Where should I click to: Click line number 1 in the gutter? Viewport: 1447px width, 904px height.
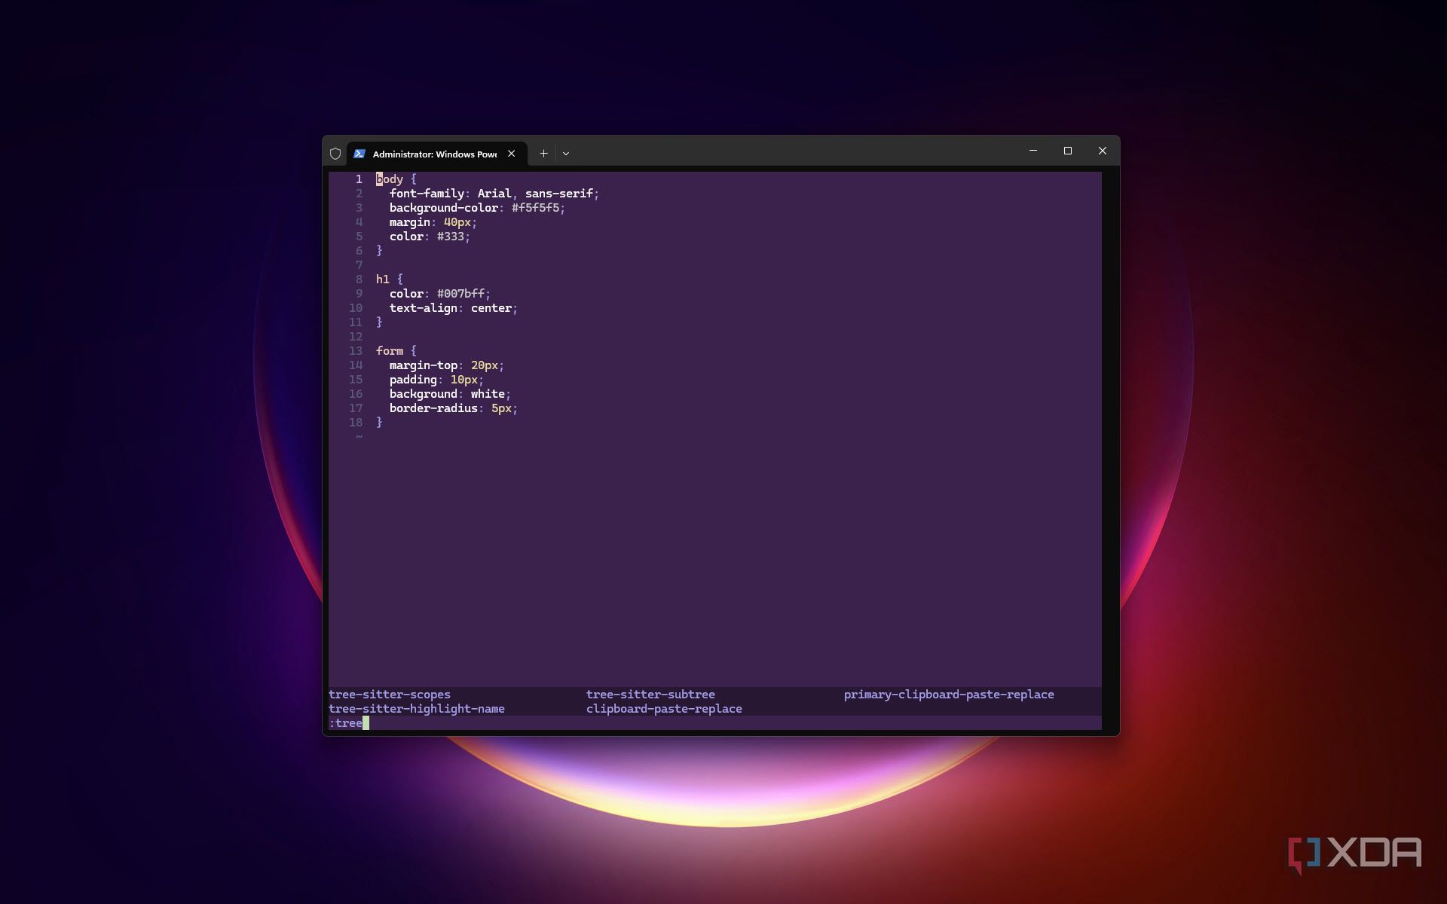[359, 179]
